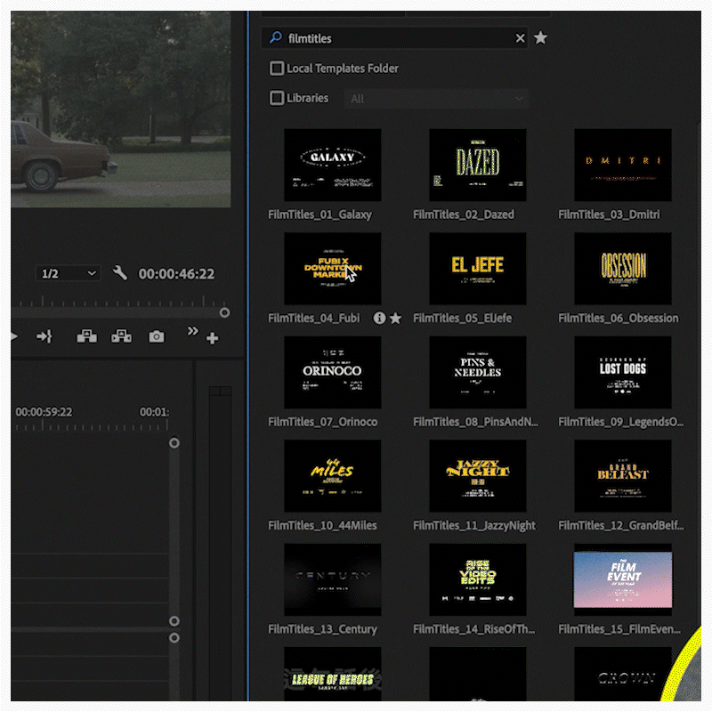This screenshot has height=712, width=712.
Task: Open the Button Editor plus icon
Action: click(x=212, y=338)
